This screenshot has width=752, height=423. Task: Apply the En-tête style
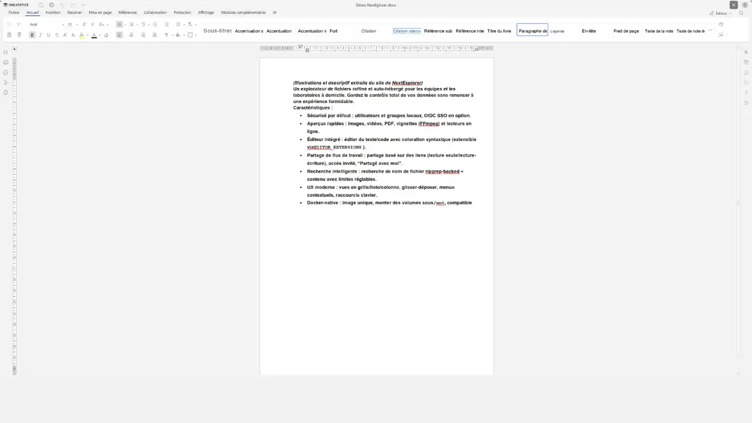coord(589,31)
